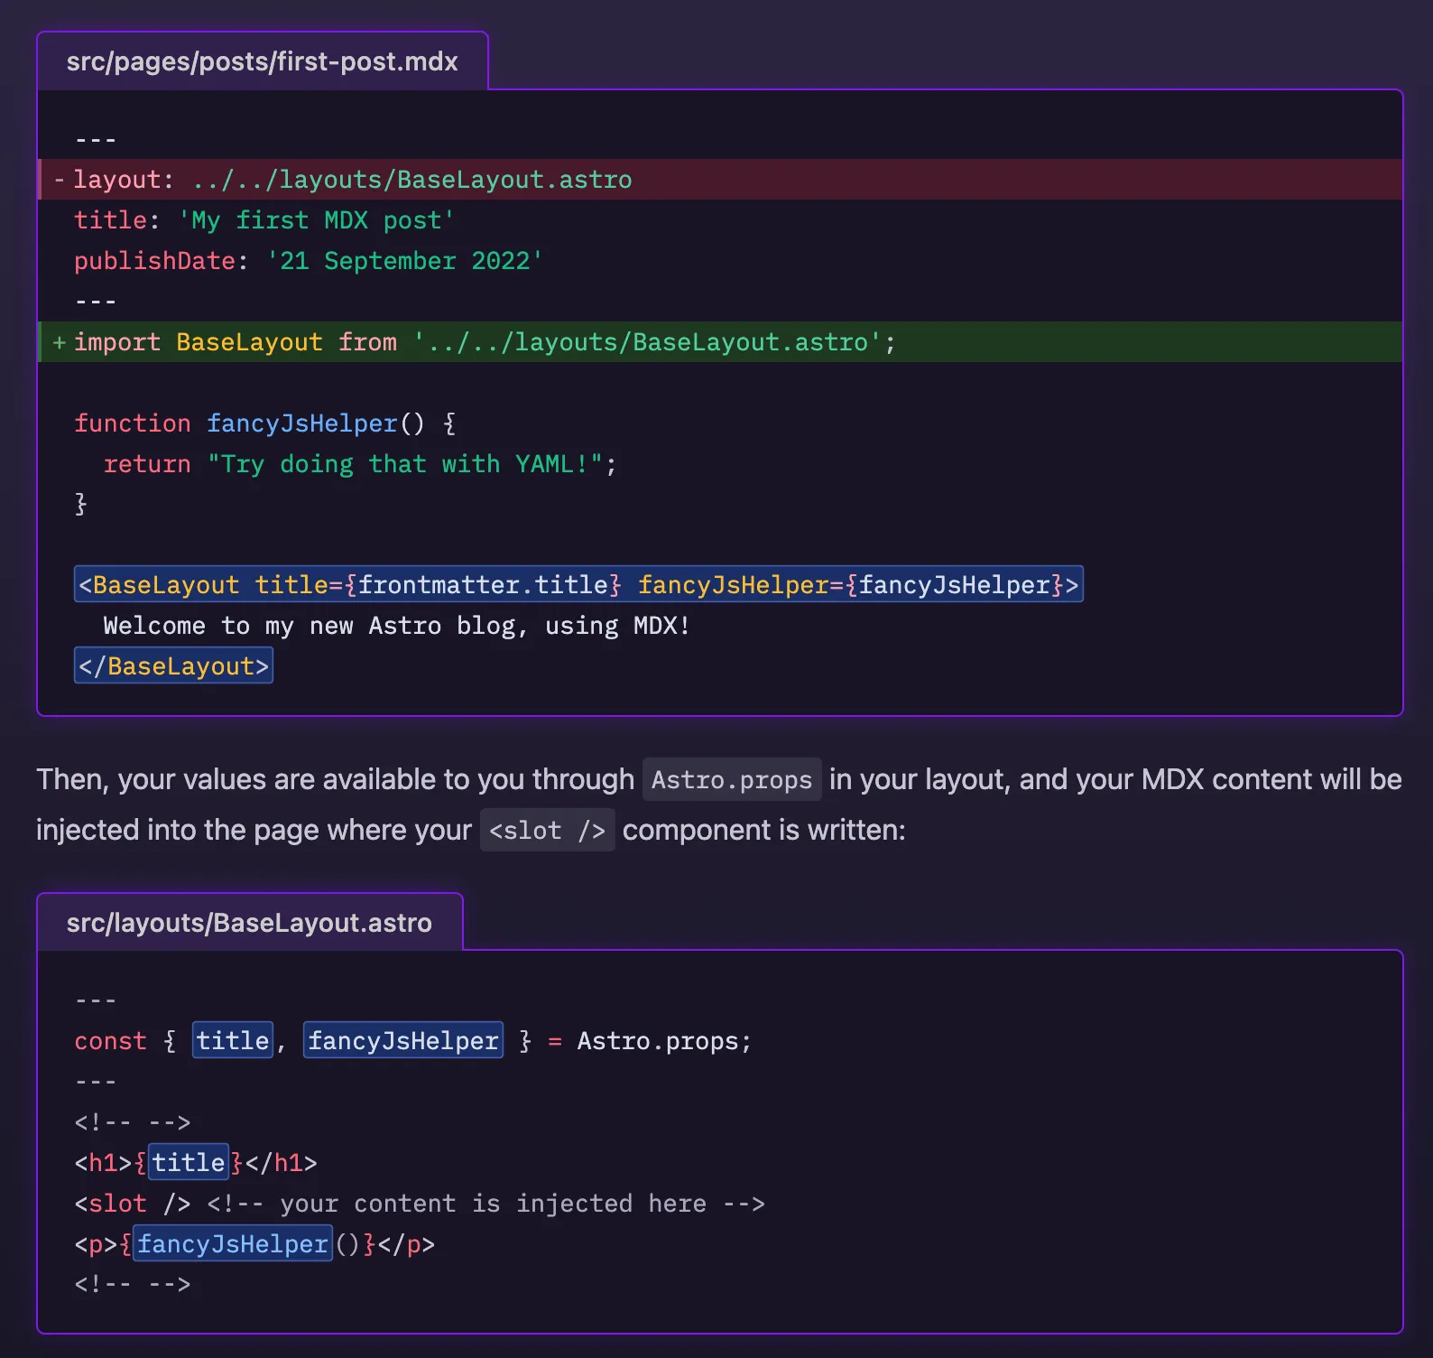Click the '../../layouts/BaseLayout.astro' import path string
The image size is (1433, 1358).
tap(646, 342)
